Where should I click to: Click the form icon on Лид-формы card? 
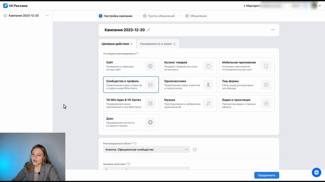266,84
